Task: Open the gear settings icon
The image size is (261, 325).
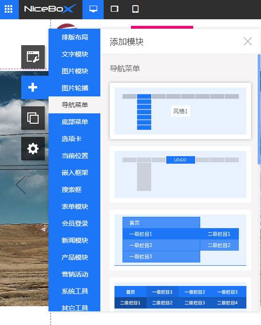Action: point(33,149)
